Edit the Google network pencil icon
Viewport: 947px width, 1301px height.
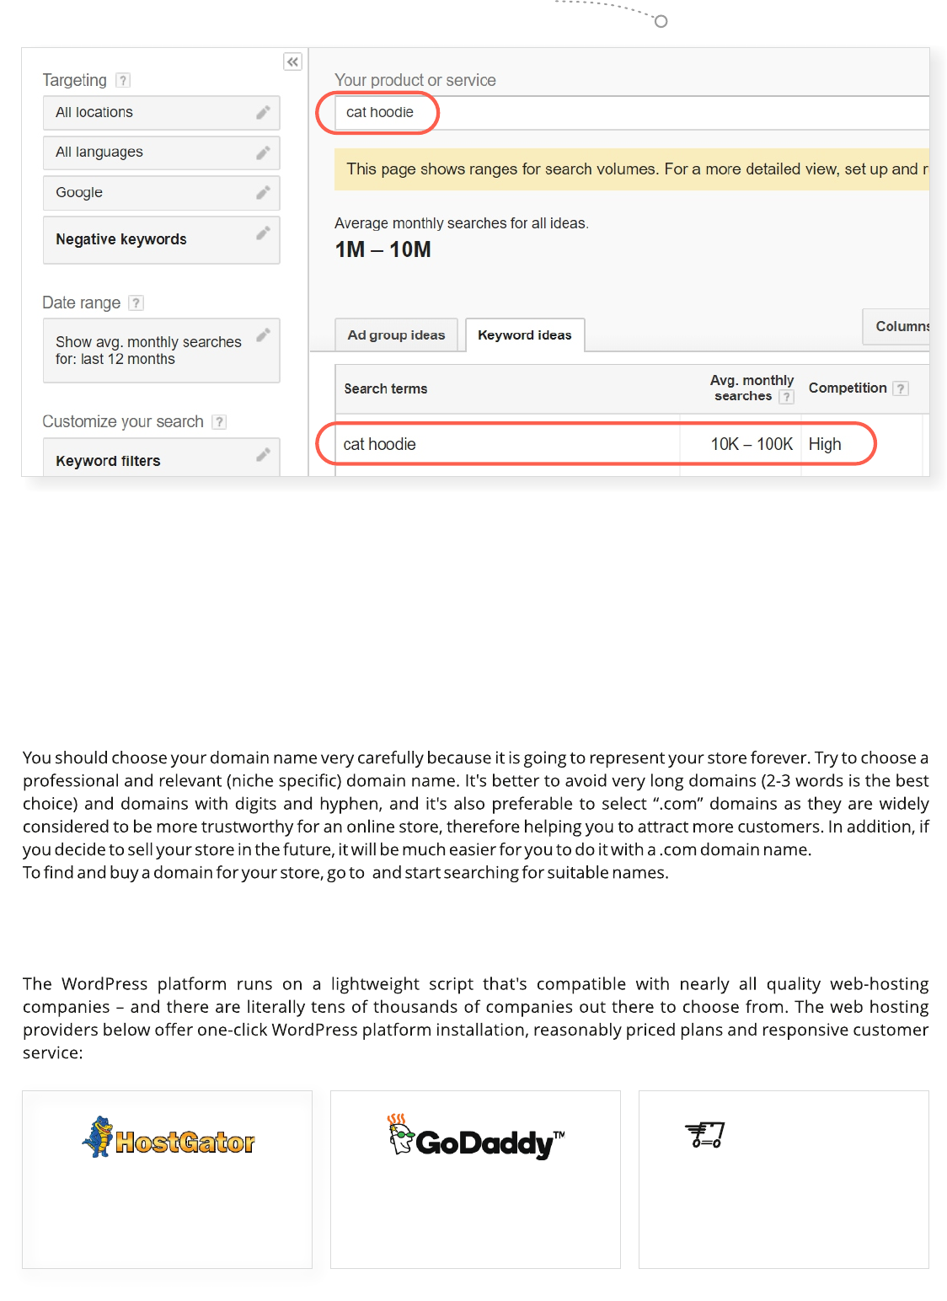point(263,193)
